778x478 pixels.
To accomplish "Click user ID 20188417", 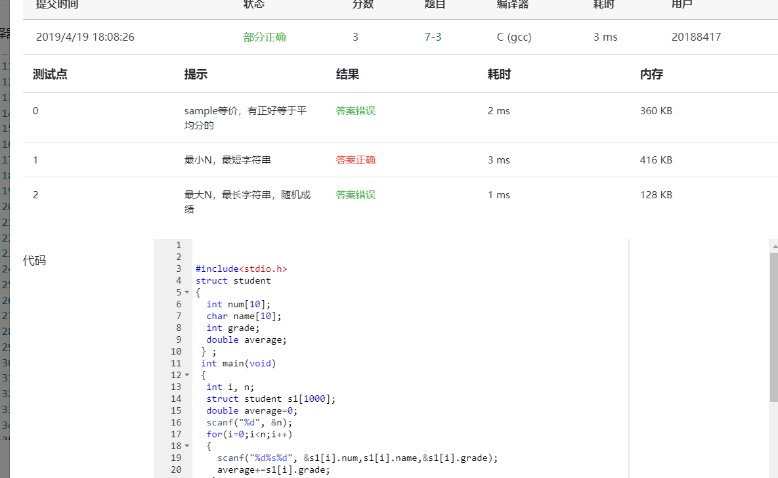I will coord(696,37).
